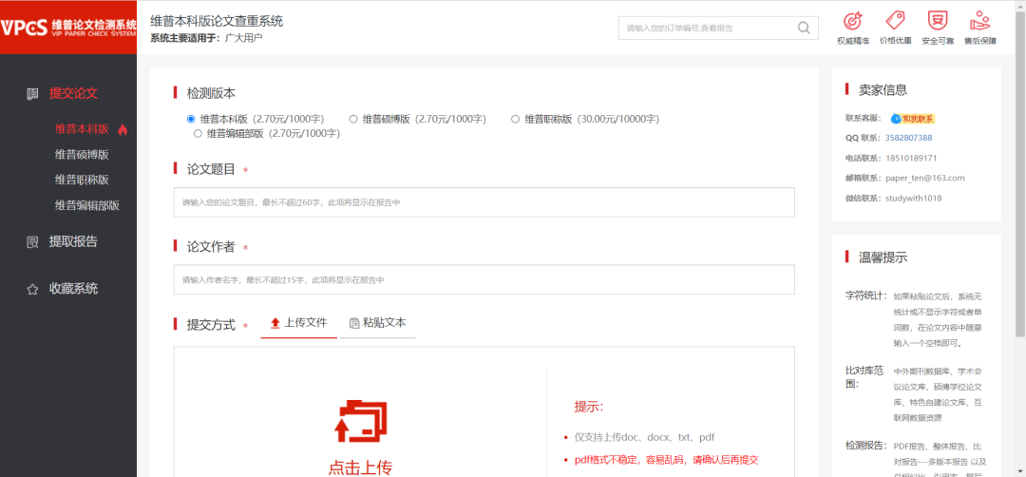Open 维普编辑部版 in the sidebar
The width and height of the screenshot is (1026, 477).
[87, 205]
